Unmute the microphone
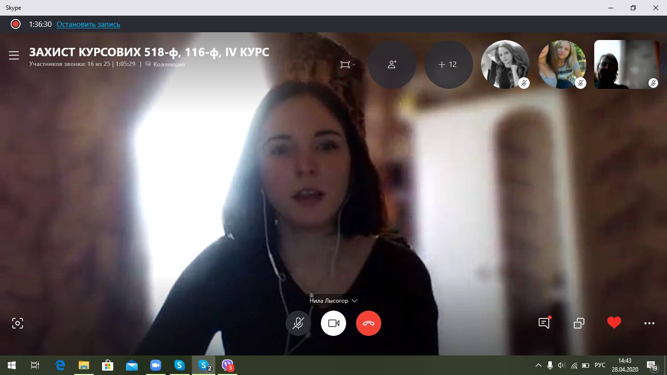667x375 pixels. click(298, 323)
